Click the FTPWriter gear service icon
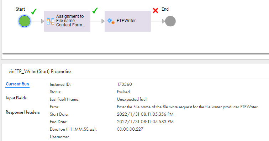The height and width of the screenshot is (141, 269). 111,21
